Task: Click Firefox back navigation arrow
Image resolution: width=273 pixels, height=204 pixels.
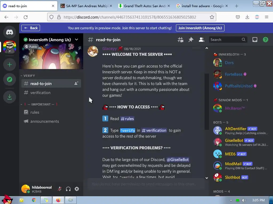Action: point(6,17)
